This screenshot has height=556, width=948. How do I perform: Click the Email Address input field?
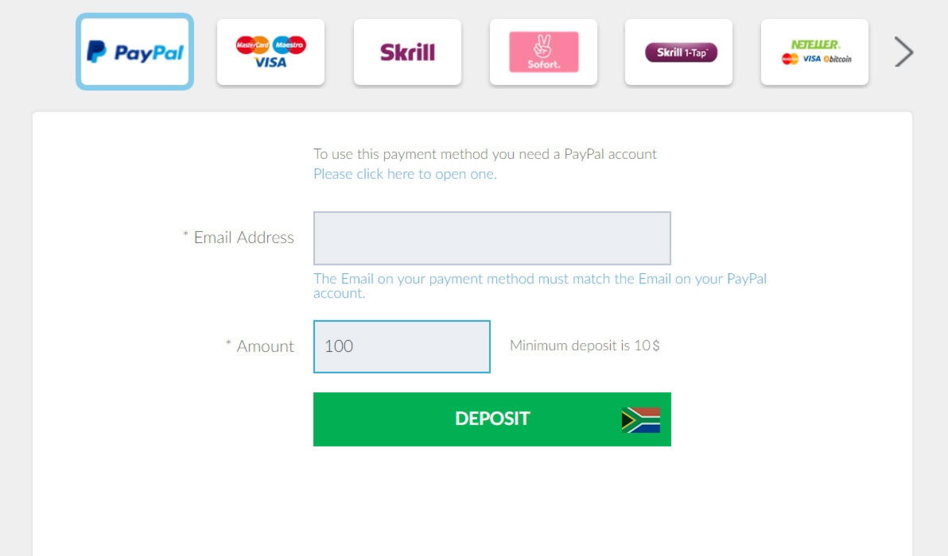(x=492, y=237)
